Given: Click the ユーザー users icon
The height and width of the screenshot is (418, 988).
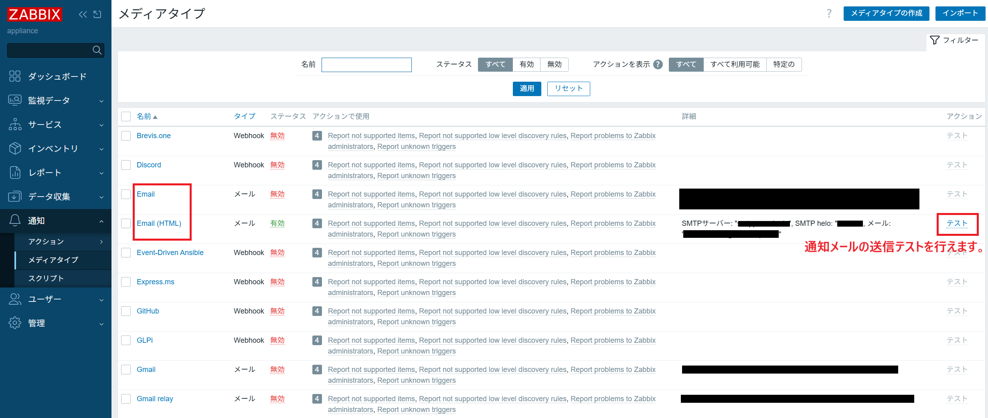Looking at the screenshot, I should [x=15, y=299].
